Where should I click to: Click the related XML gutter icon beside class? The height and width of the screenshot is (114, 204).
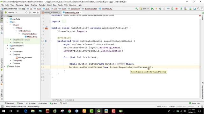(x=47, y=28)
